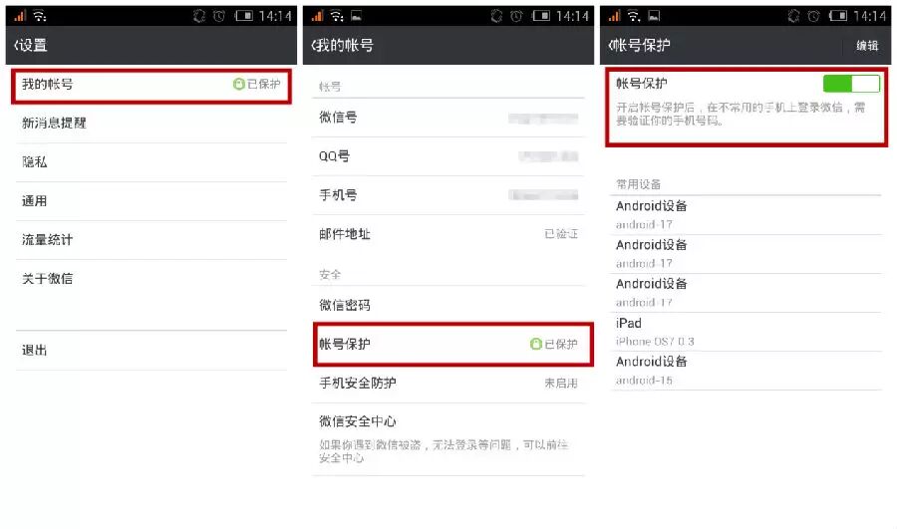
Task: Tap the back arrow beside 设置
Action: pyautogui.click(x=16, y=45)
